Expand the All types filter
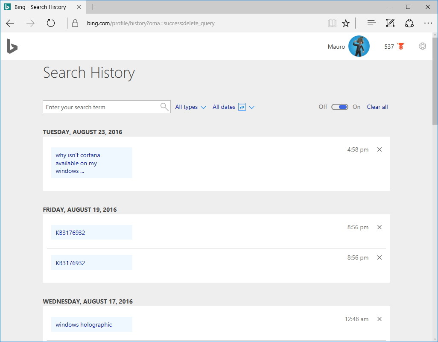Screen dimensions: 438x342 tap(190, 107)
